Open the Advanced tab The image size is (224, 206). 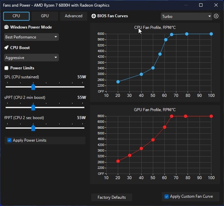[73, 16]
